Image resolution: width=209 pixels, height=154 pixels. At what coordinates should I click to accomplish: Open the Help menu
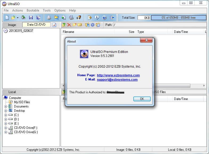point(72,10)
